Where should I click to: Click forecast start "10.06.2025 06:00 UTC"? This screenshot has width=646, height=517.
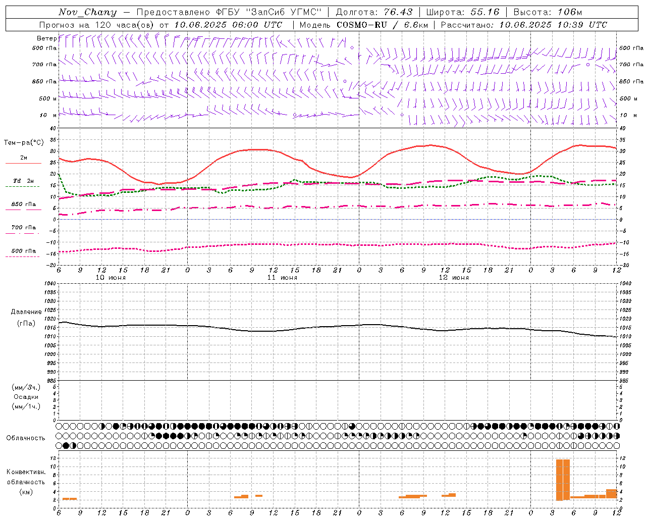[228, 25]
